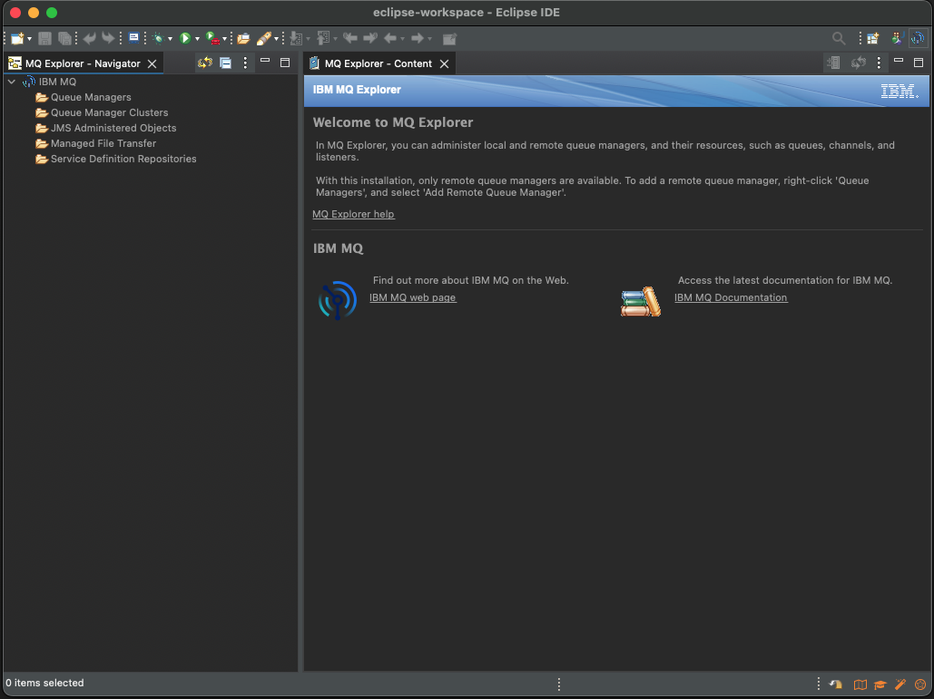934x699 pixels.
Task: Minimize the Content view panel
Action: pos(899,61)
